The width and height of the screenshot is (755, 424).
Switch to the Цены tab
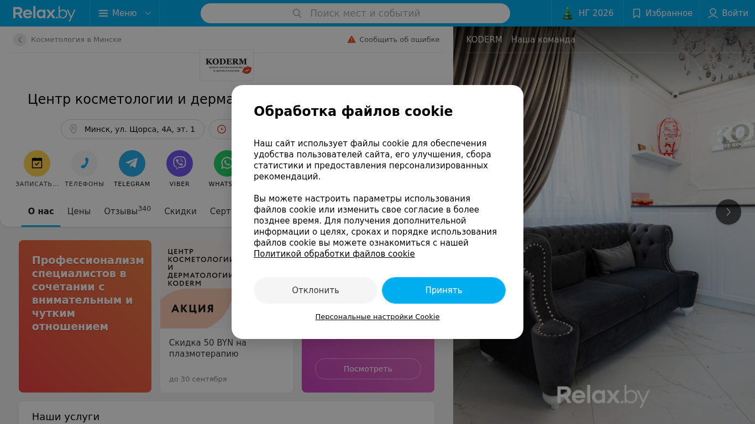[79, 211]
